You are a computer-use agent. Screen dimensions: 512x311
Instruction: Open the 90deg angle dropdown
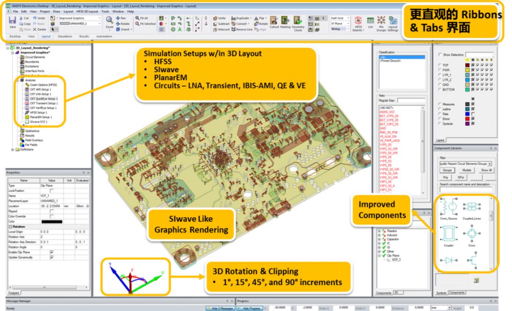340,29
